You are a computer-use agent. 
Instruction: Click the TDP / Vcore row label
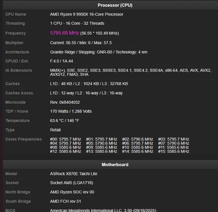tap(17, 111)
